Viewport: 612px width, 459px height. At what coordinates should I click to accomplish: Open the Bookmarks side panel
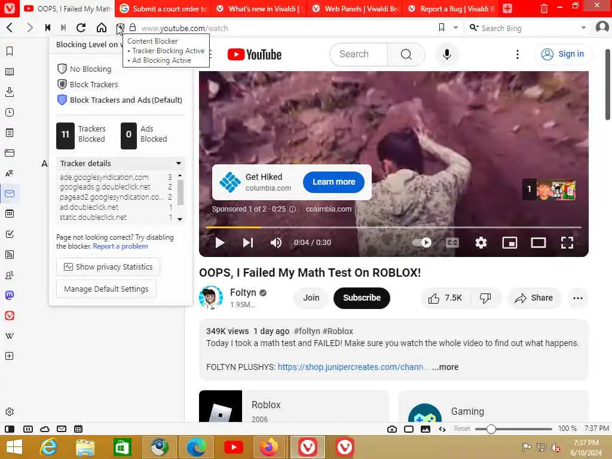(10, 51)
